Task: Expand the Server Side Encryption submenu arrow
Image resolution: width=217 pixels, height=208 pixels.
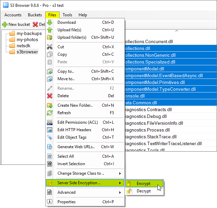Action: [120, 183]
